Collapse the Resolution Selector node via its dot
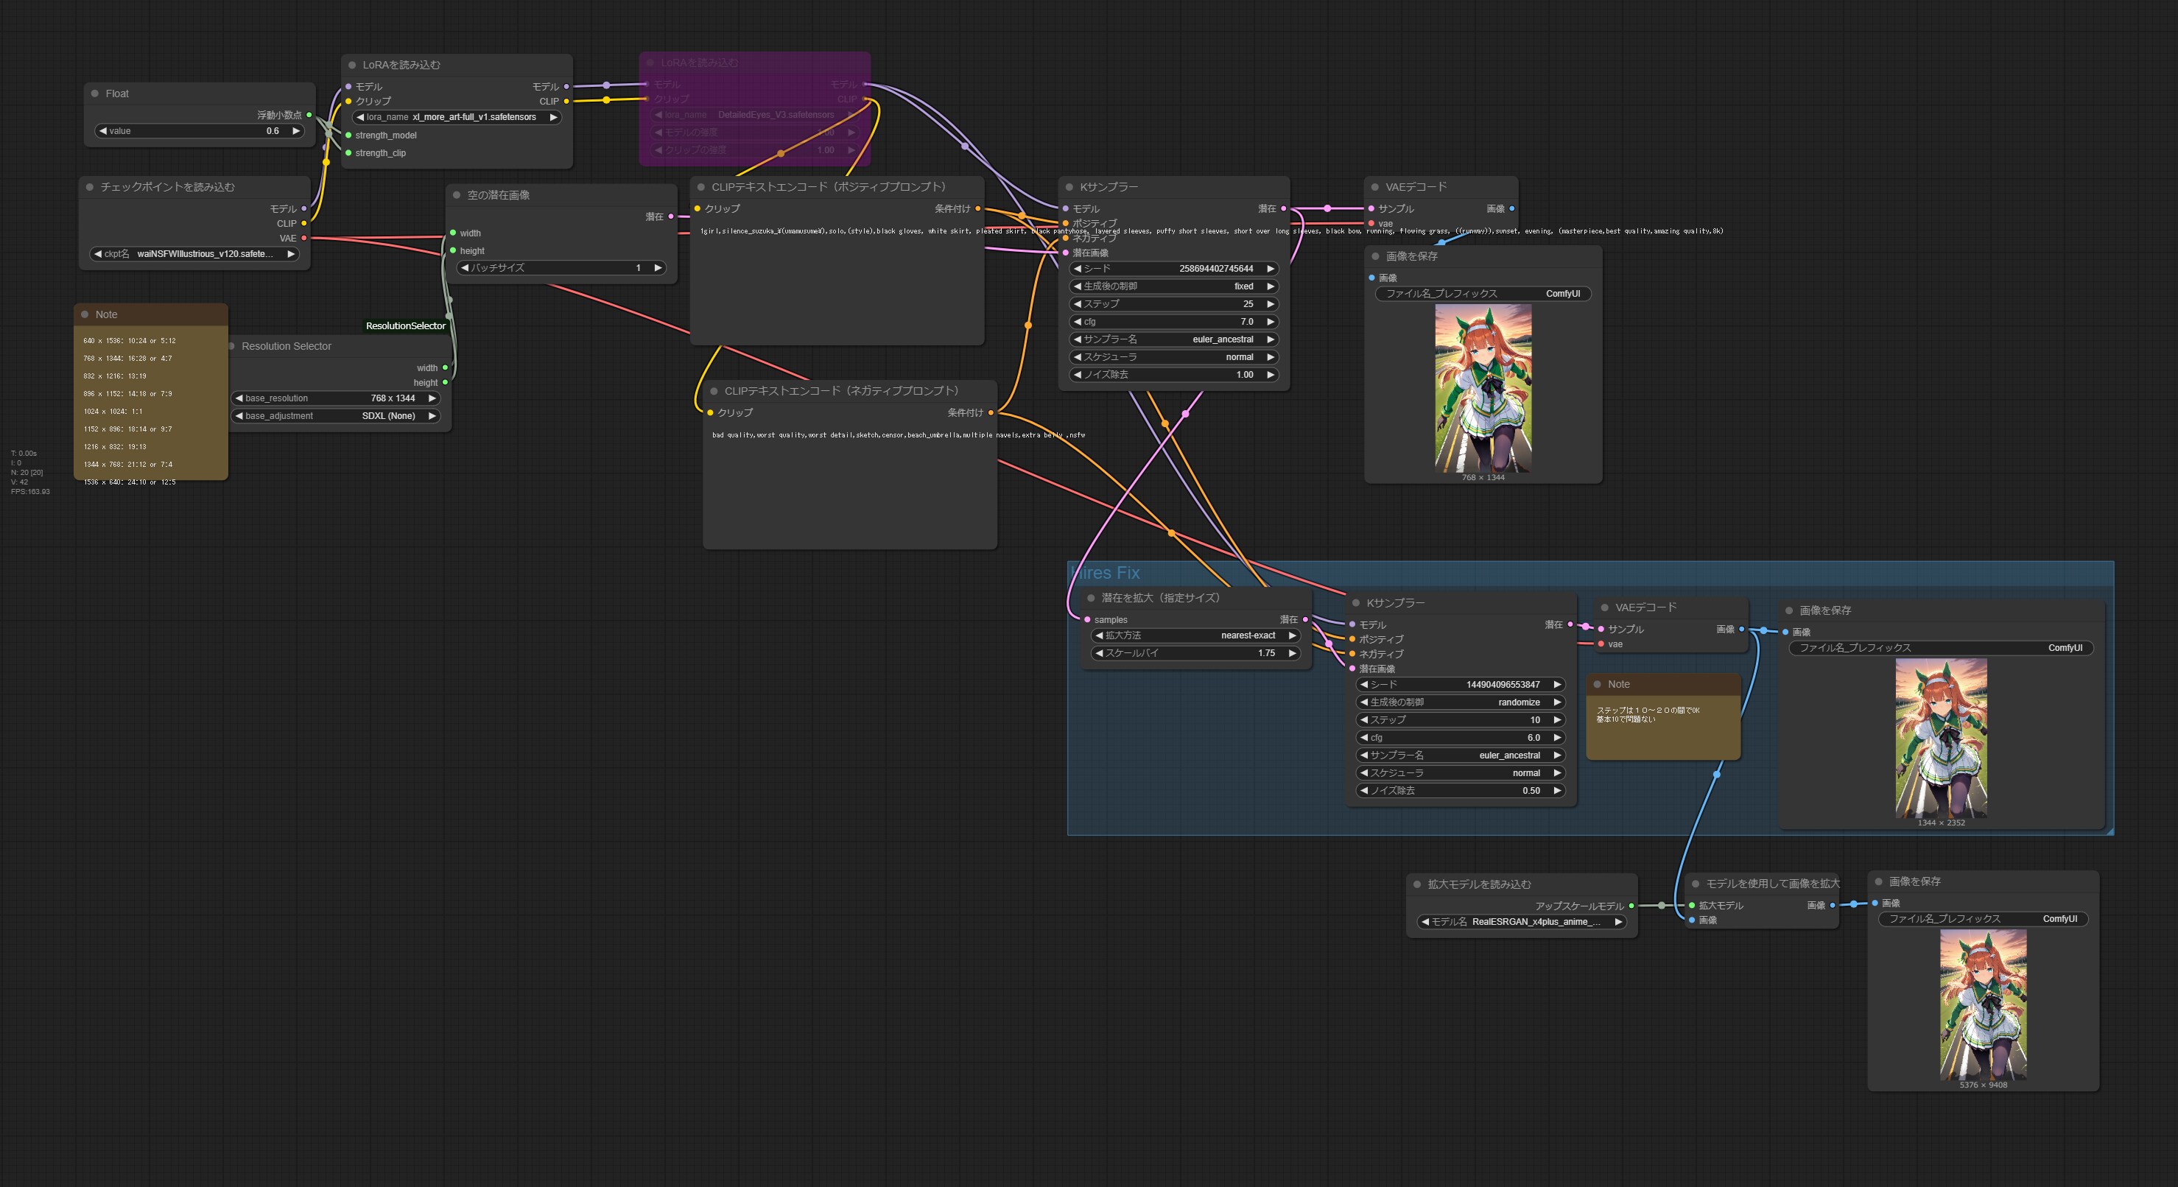 (x=232, y=346)
